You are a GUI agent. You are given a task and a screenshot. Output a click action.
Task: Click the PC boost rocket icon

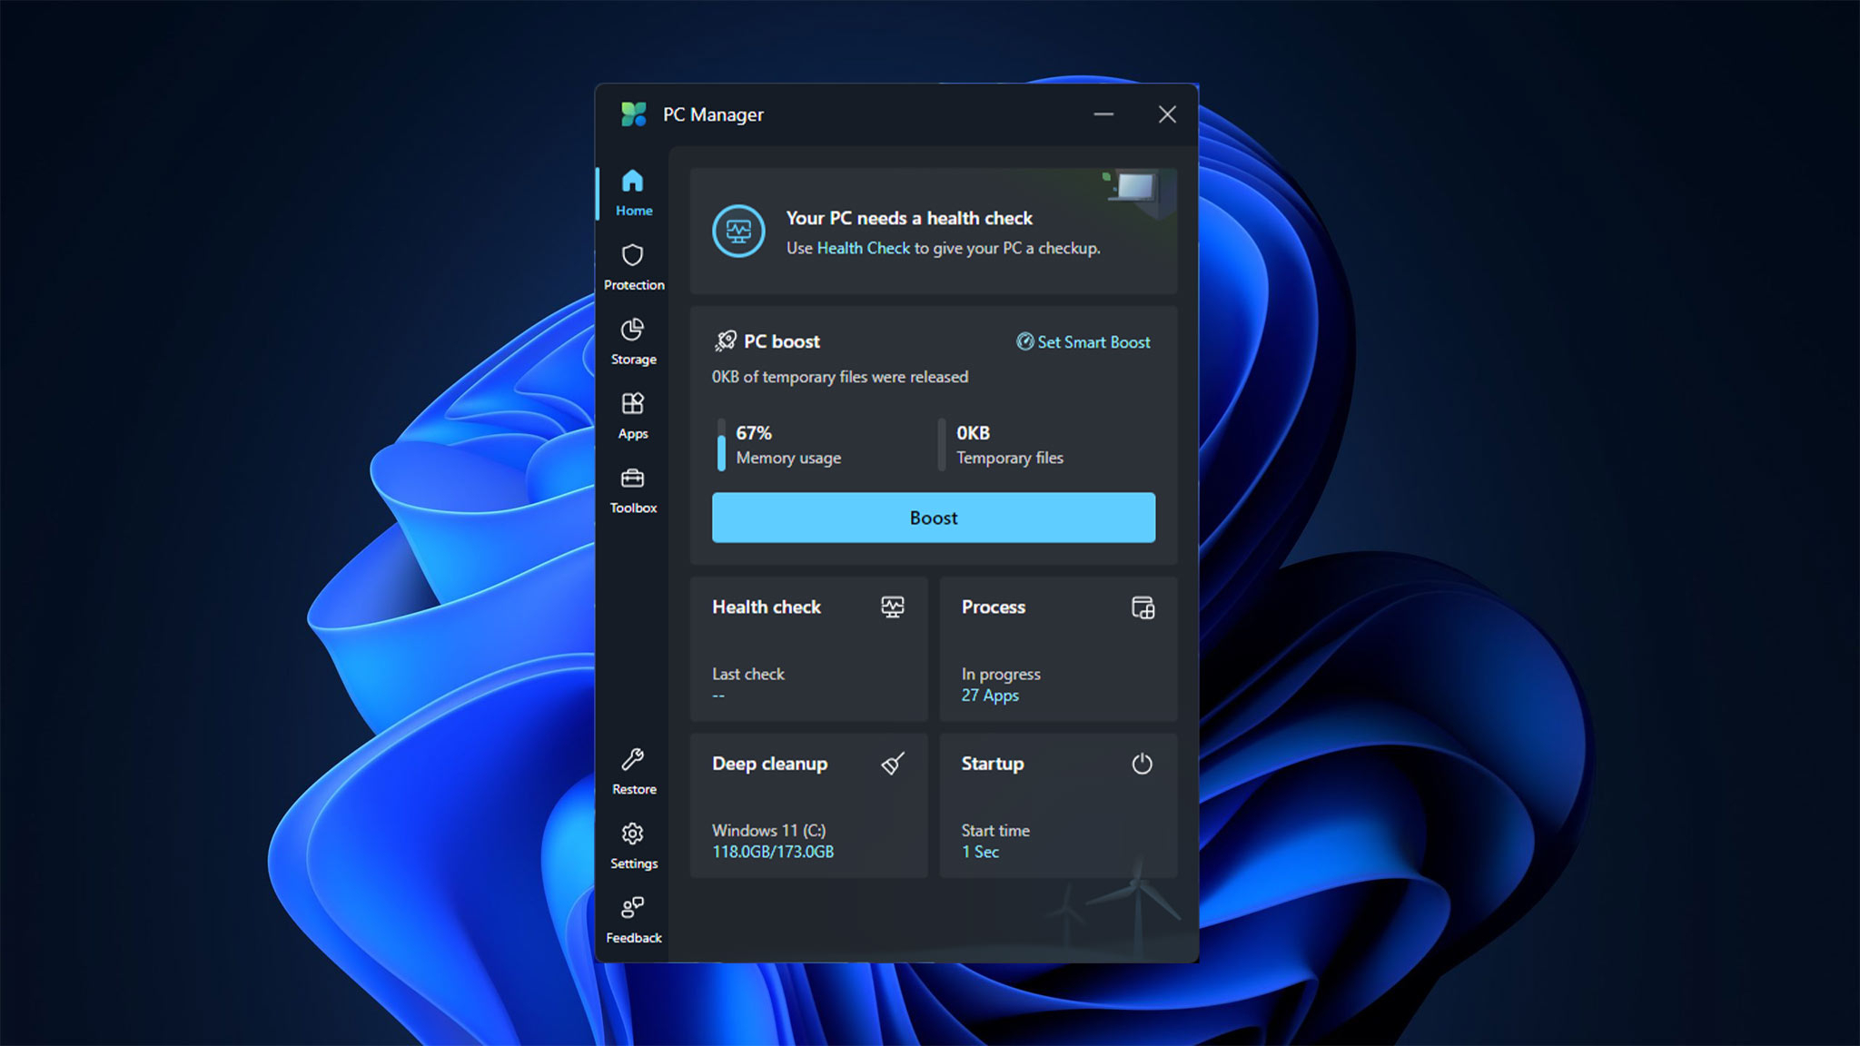coord(725,341)
